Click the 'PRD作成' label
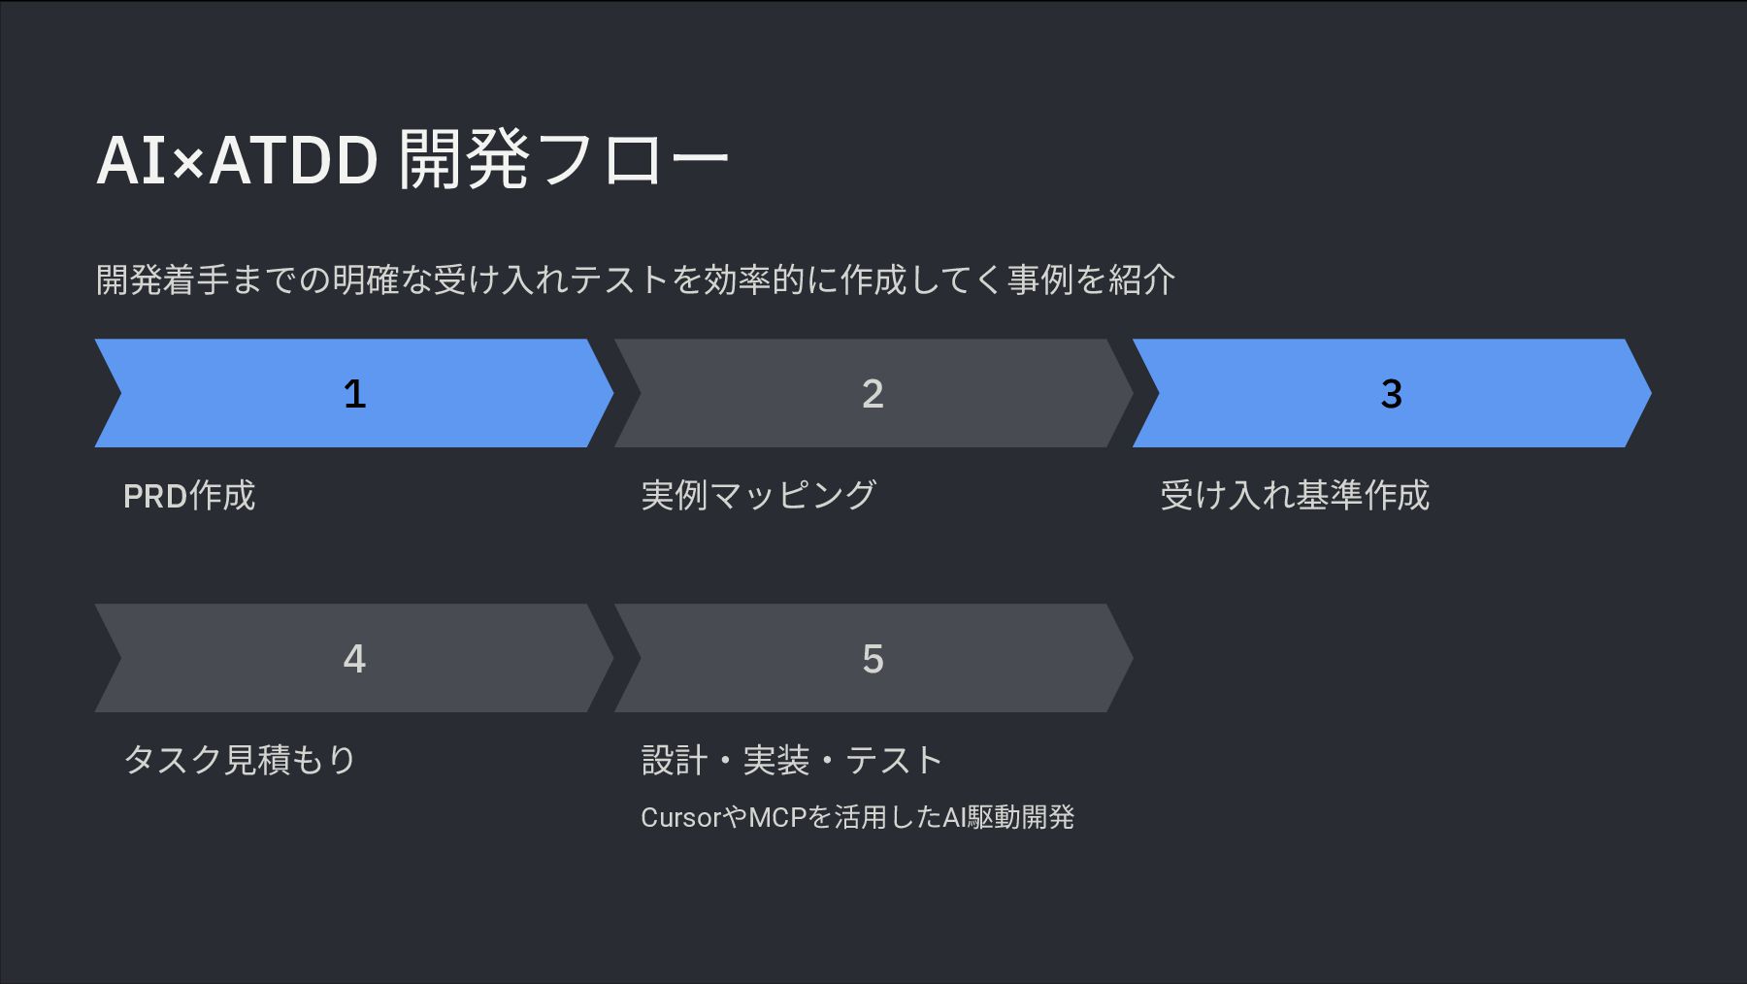The width and height of the screenshot is (1747, 984). (x=189, y=496)
